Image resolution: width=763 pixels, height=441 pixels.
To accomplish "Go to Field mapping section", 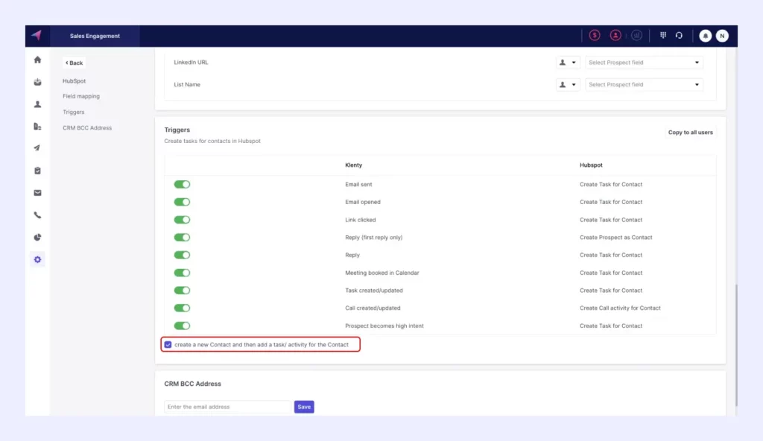I will (x=81, y=96).
